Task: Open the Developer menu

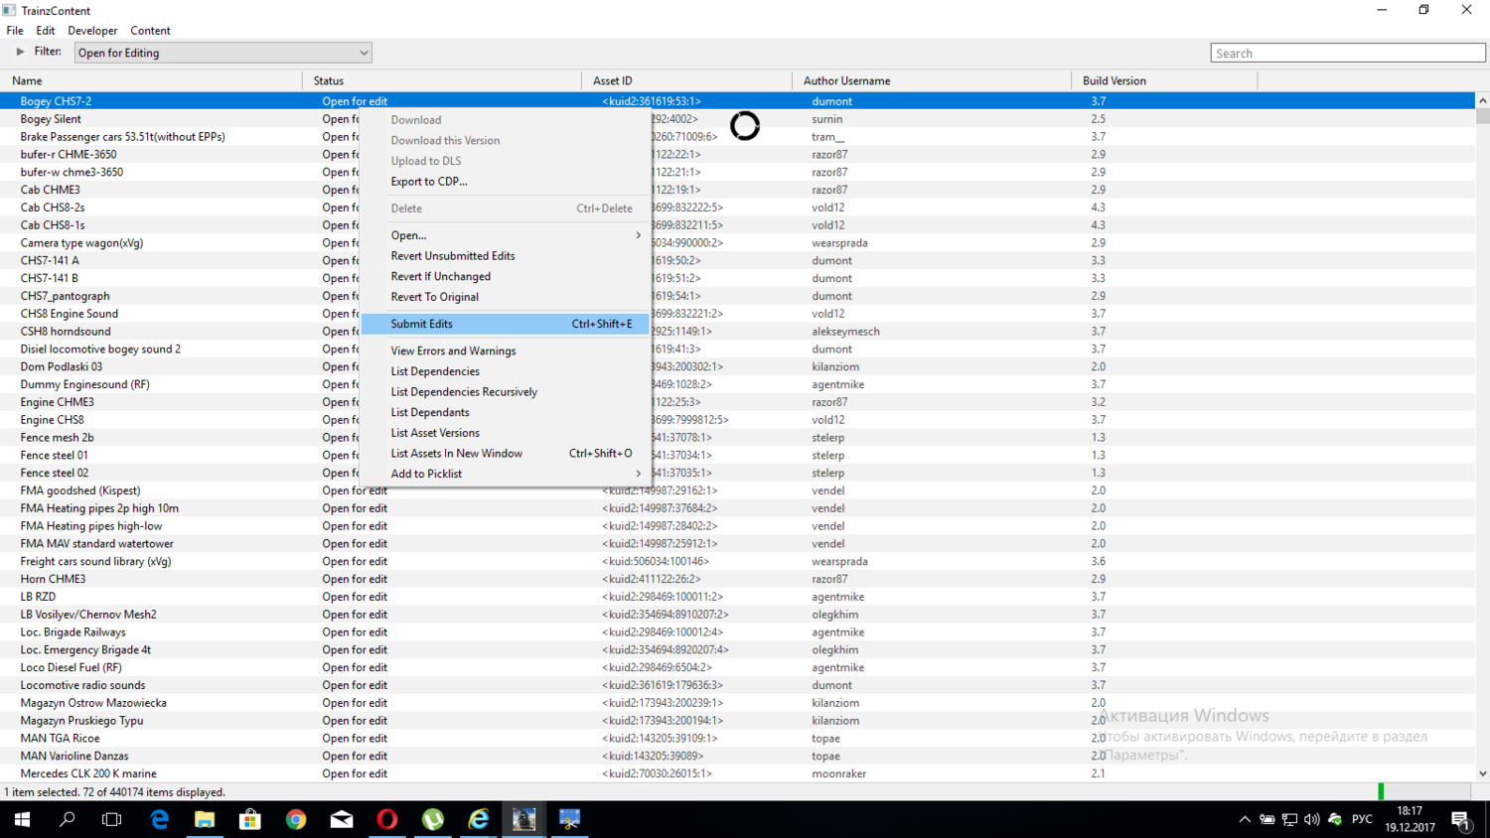Action: coord(92,31)
